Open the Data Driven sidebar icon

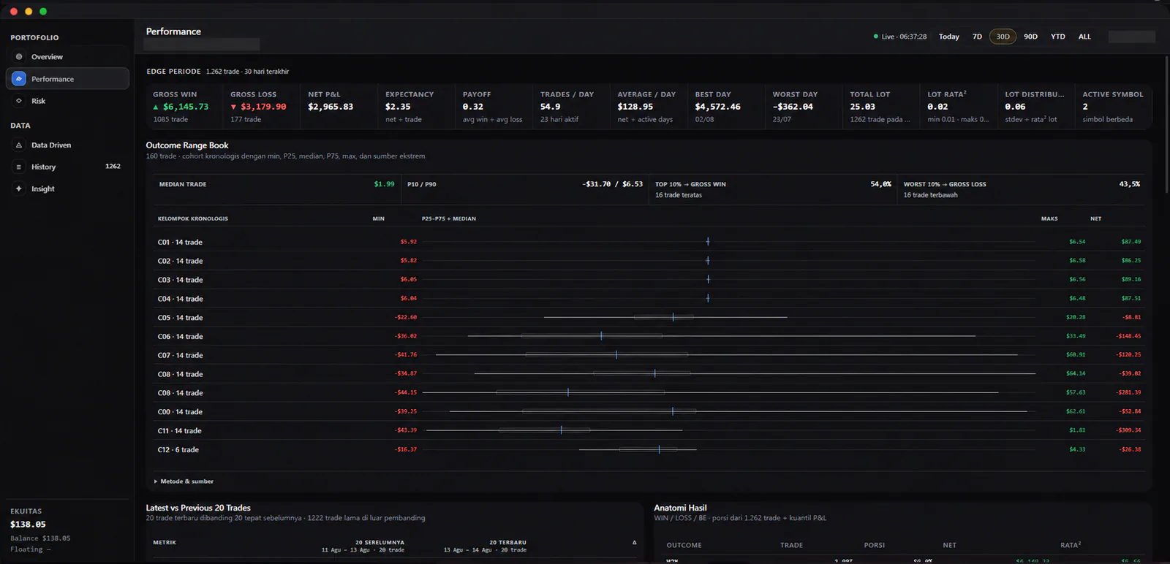coord(19,145)
